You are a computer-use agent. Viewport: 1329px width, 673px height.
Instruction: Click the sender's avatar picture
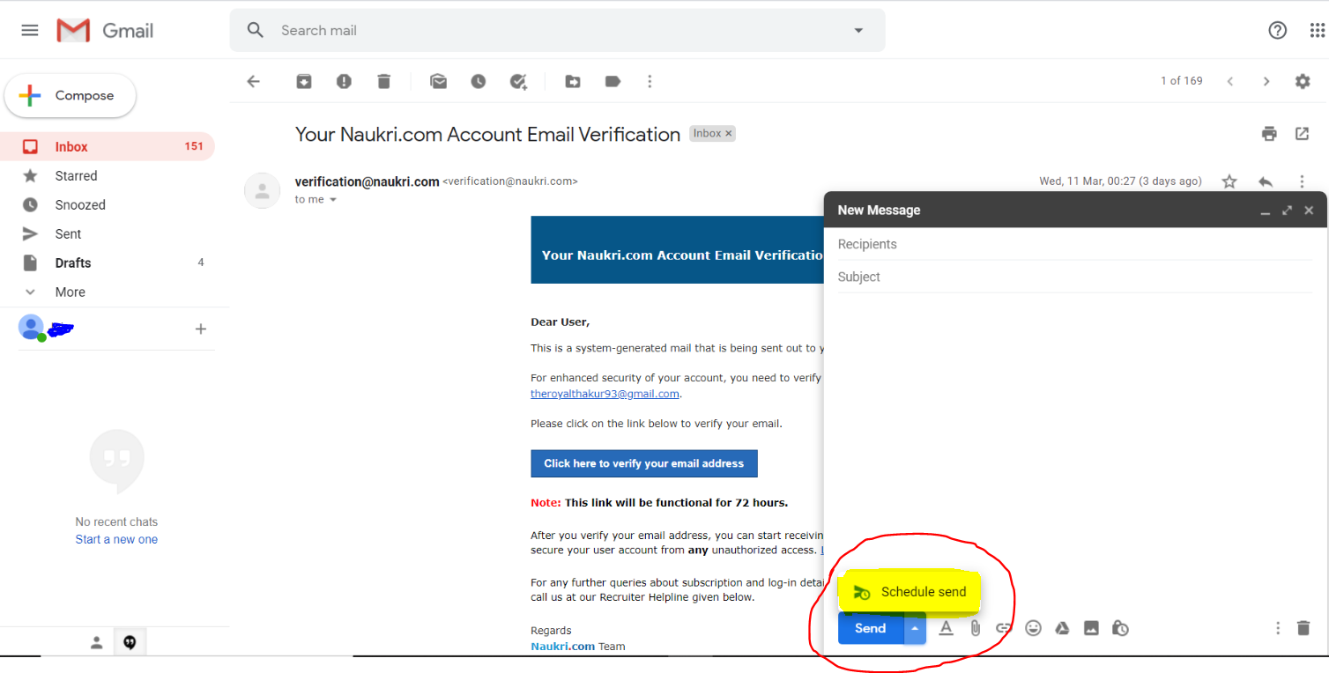(262, 190)
